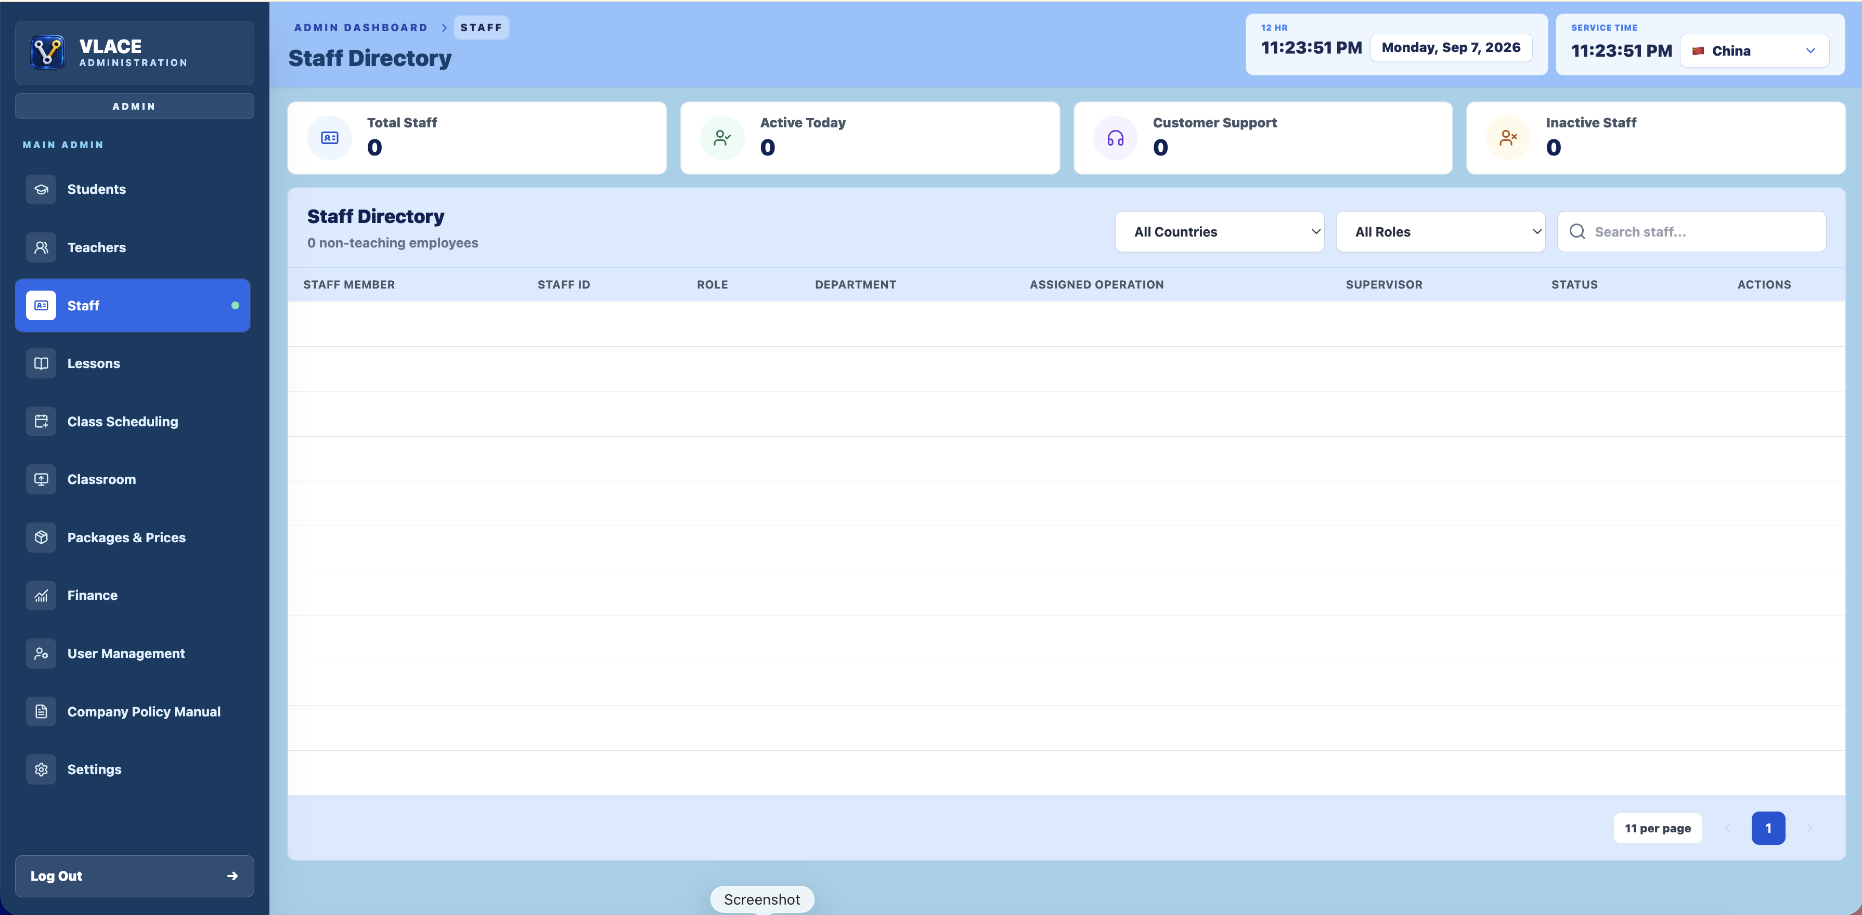Click the Settings gear icon
Screen dimensions: 1862x915
pos(41,770)
